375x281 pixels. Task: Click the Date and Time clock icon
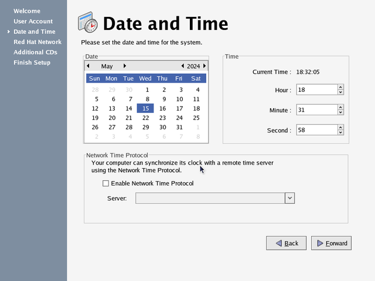point(88,22)
